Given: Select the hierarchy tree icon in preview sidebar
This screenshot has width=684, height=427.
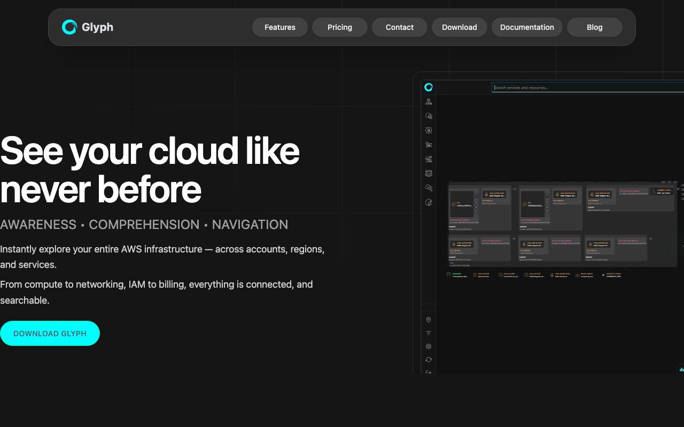Looking at the screenshot, I should [429, 101].
